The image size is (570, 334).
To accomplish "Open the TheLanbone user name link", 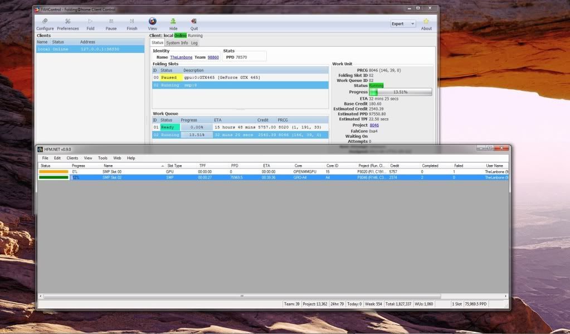I will (181, 57).
